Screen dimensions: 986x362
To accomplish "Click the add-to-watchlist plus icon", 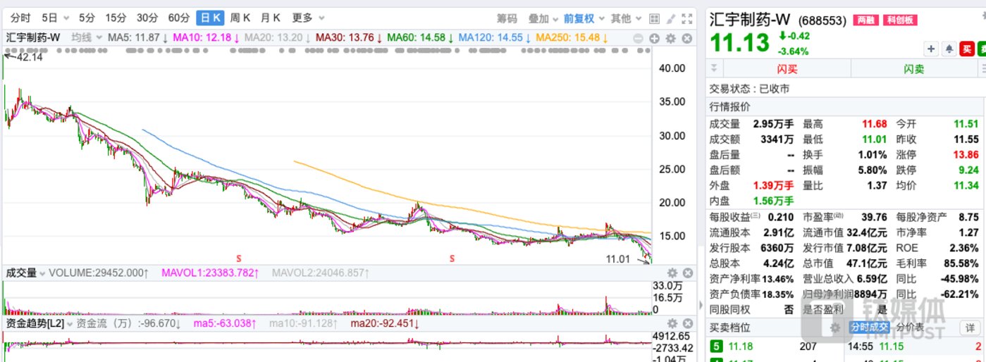I will pyautogui.click(x=931, y=49).
